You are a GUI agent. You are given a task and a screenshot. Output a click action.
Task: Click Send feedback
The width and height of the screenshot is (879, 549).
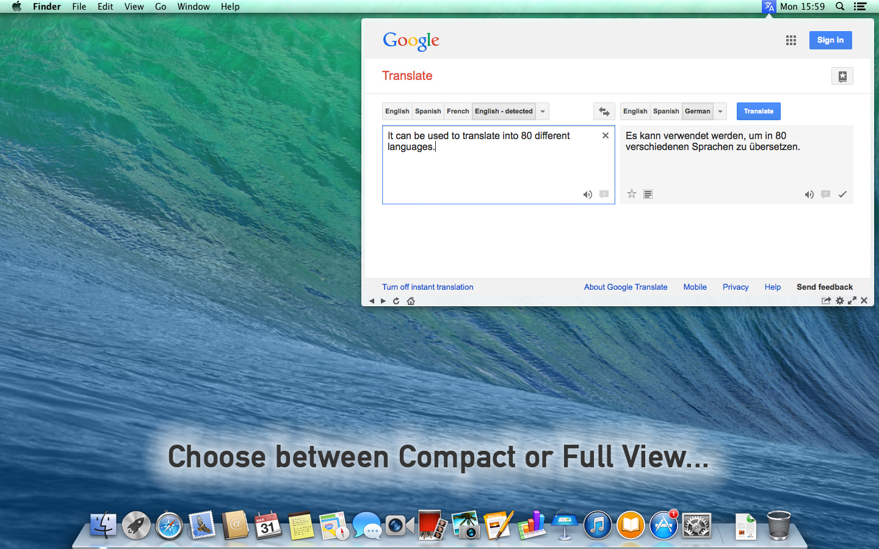pos(825,287)
